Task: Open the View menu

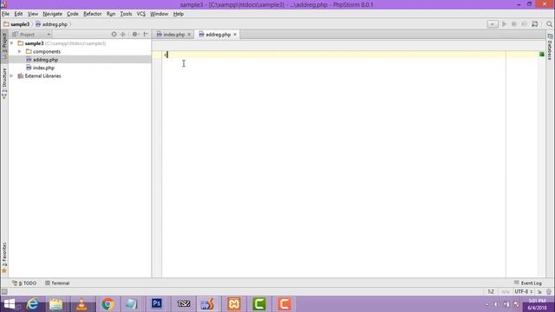Action: pos(33,14)
